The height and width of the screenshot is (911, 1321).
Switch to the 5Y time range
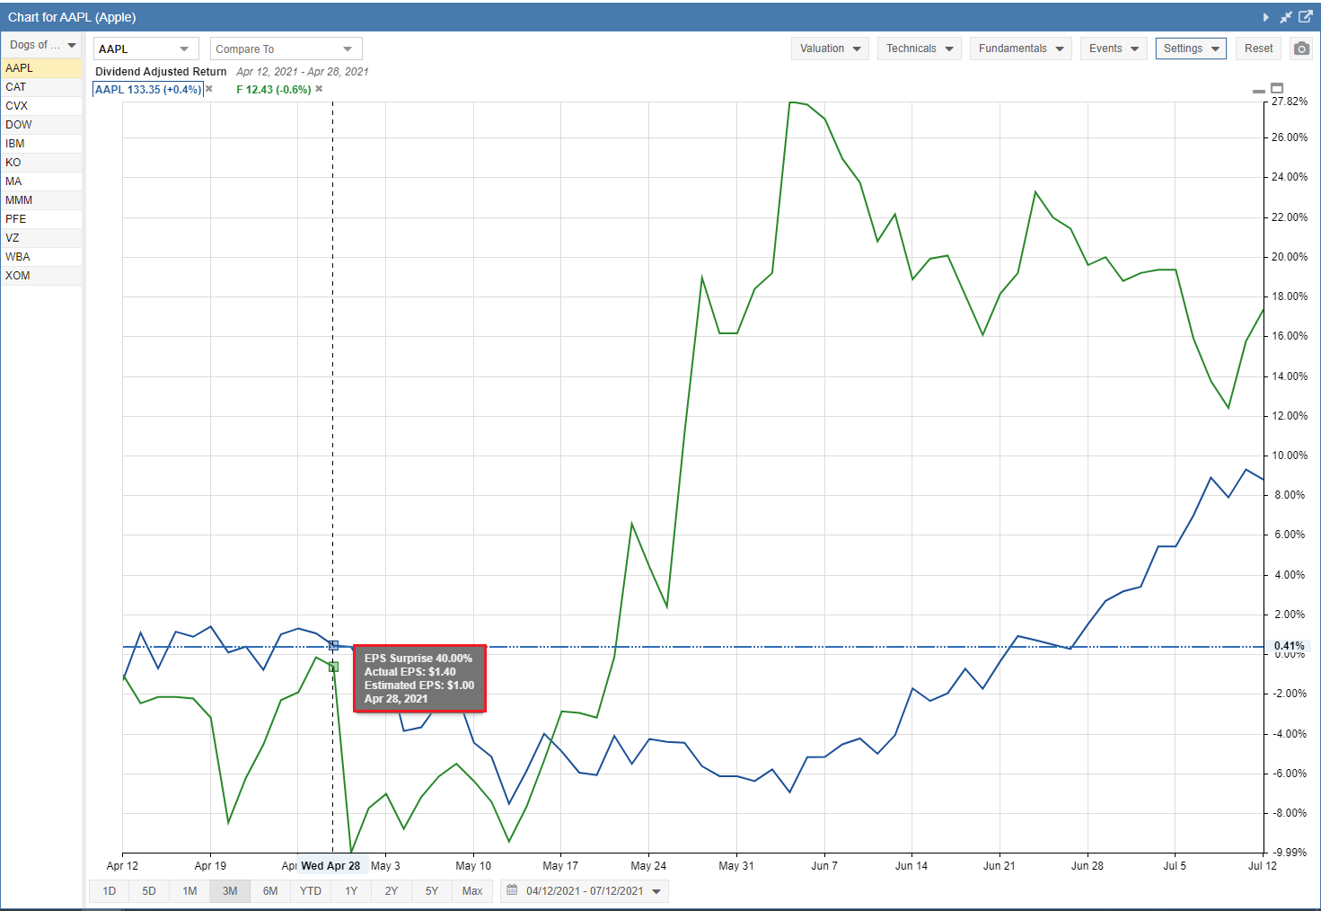[432, 891]
